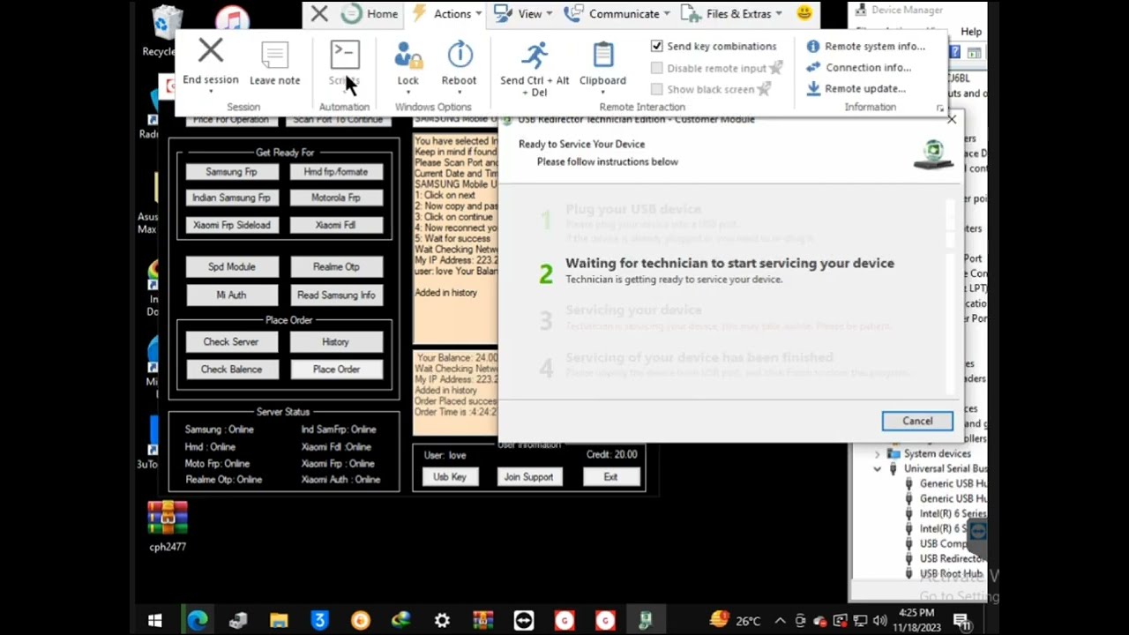Image resolution: width=1129 pixels, height=635 pixels.
Task: Switch to USB Redirector taskbar icon
Action: point(646,621)
